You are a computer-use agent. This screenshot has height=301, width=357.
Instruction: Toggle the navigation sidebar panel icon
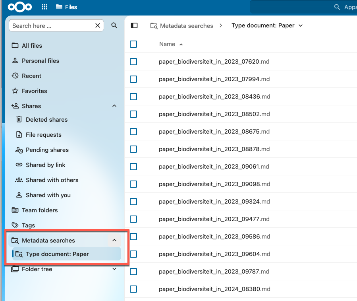(x=134, y=25)
